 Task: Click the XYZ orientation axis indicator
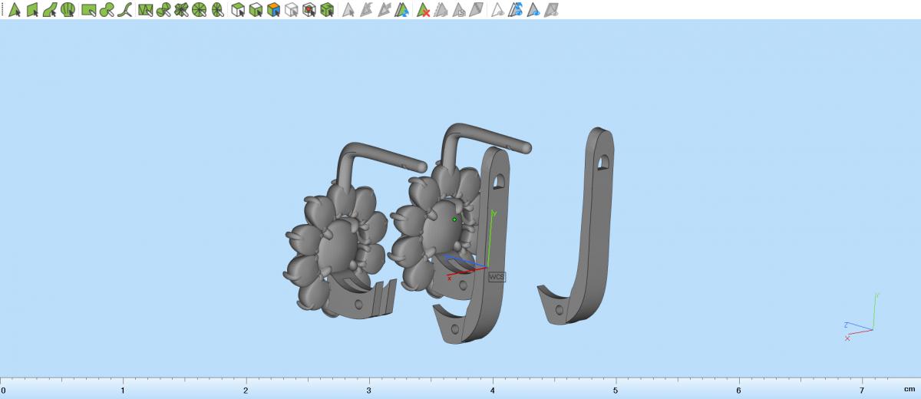(862, 318)
